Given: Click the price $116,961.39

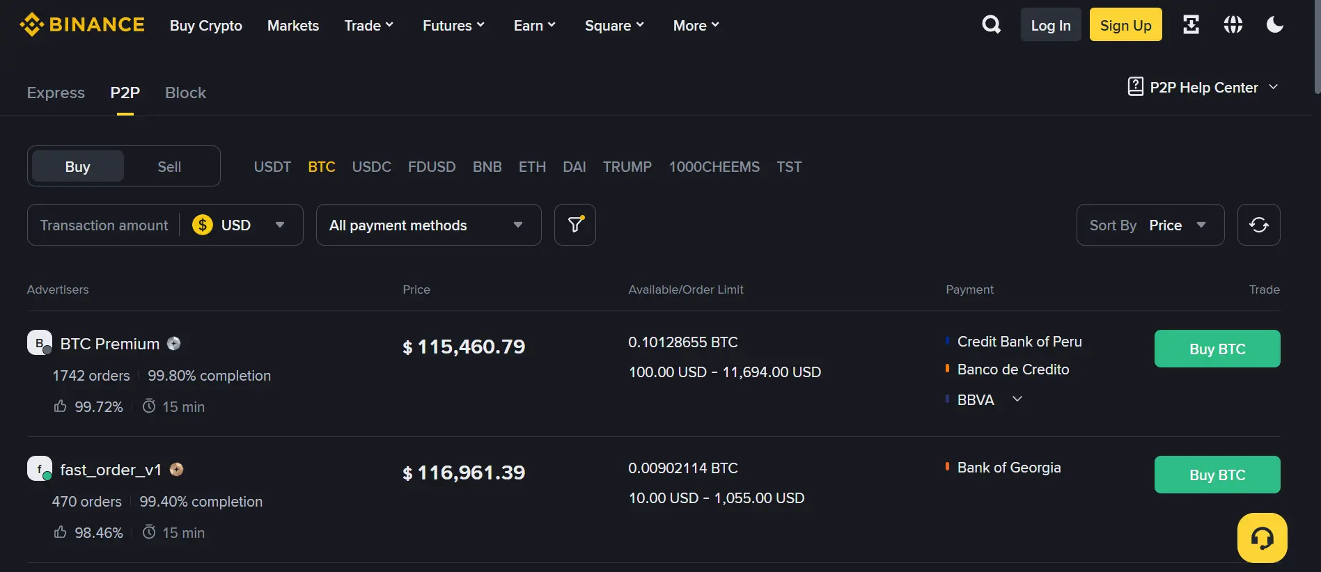Looking at the screenshot, I should point(464,472).
